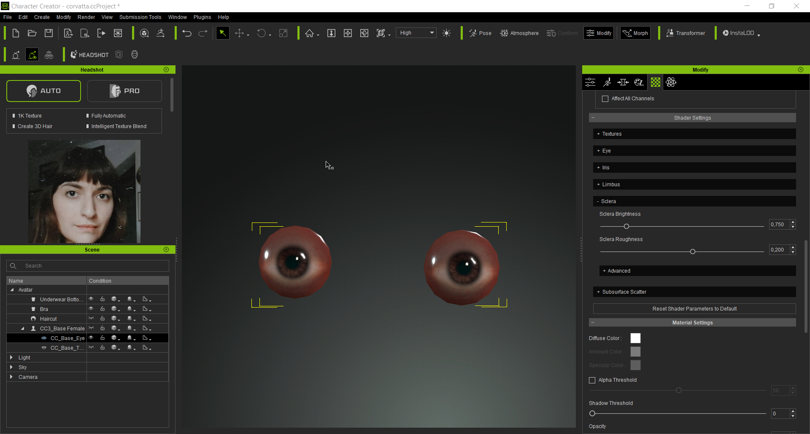The image size is (810, 434).
Task: Open the File menu
Action: 8,17
